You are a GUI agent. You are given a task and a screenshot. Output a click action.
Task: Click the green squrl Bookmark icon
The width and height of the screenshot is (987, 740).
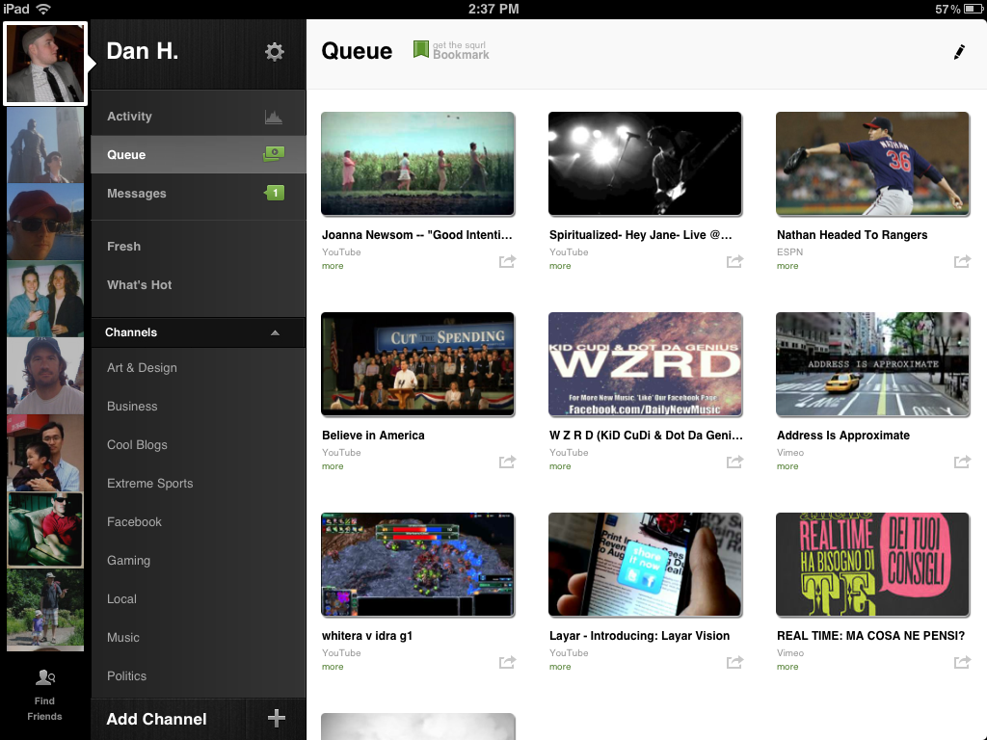pos(420,49)
